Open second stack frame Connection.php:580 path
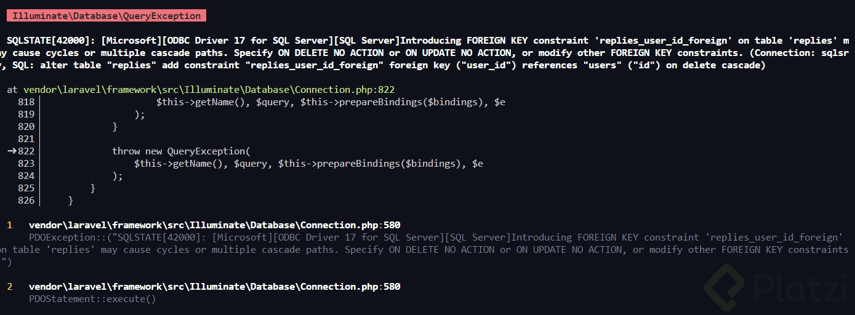Viewport: 855px width, 315px height. coord(214,287)
